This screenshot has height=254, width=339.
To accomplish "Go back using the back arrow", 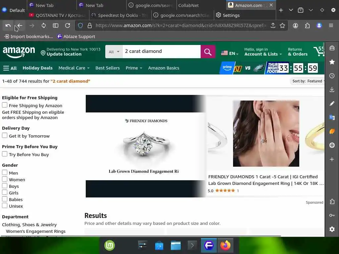I will 20,26.
